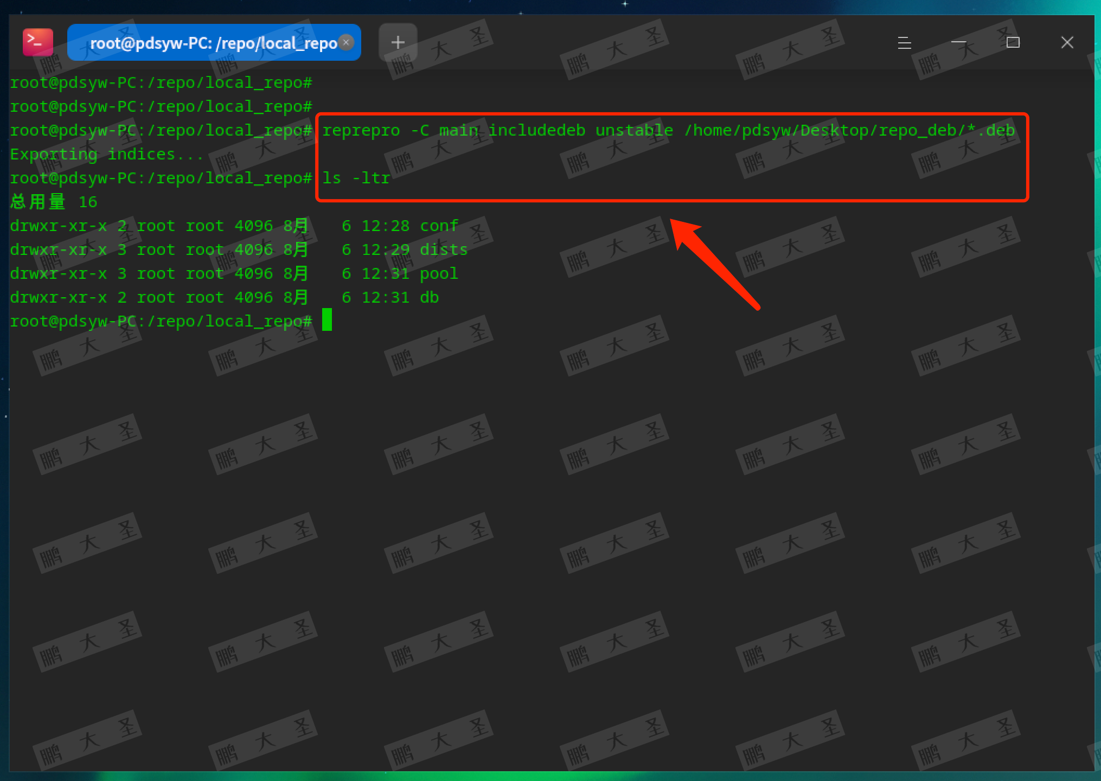
Task: Click the terminal app icon in title bar
Action: 37,42
